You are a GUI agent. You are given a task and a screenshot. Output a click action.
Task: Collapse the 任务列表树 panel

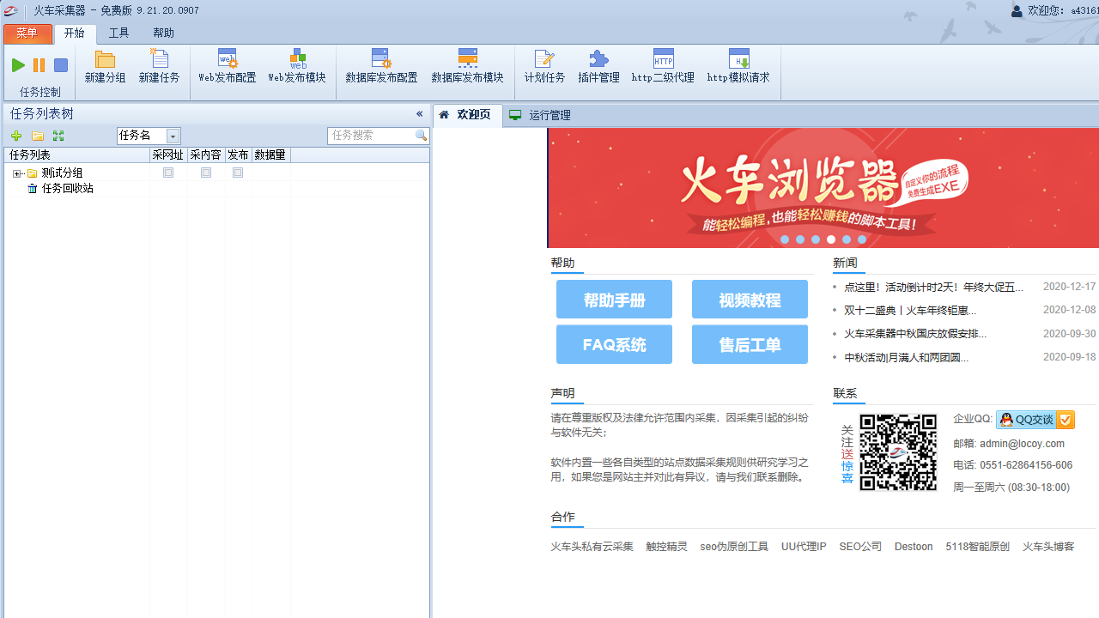click(419, 114)
